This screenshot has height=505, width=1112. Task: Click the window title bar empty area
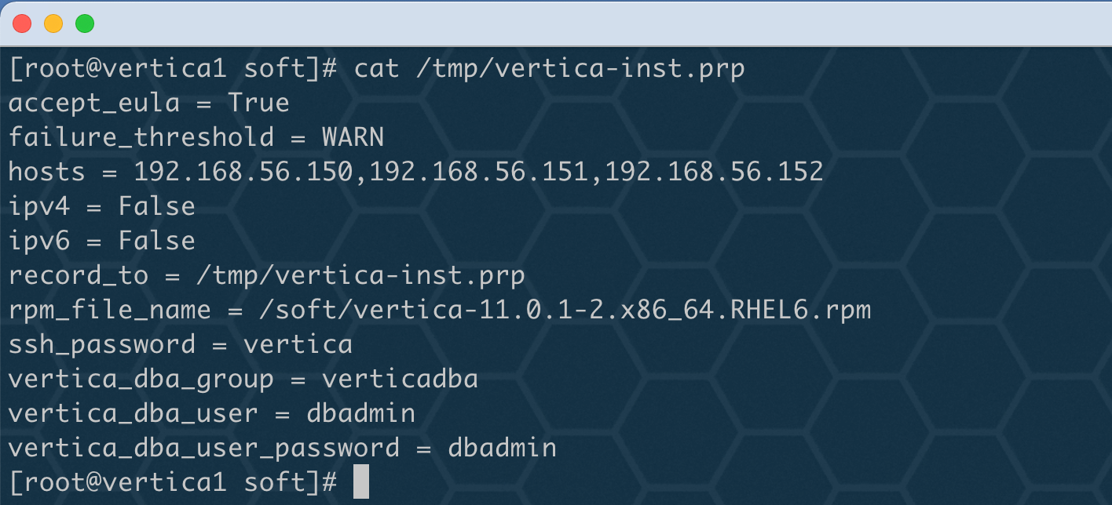597,24
